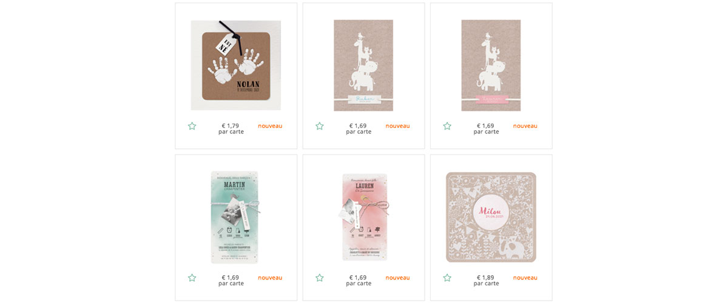Favorite the green Martin card with star
This screenshot has width=728, height=303.
point(192,278)
